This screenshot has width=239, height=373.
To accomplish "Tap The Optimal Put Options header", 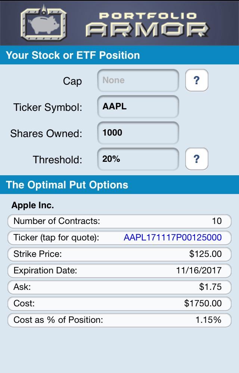I will tap(119, 185).
